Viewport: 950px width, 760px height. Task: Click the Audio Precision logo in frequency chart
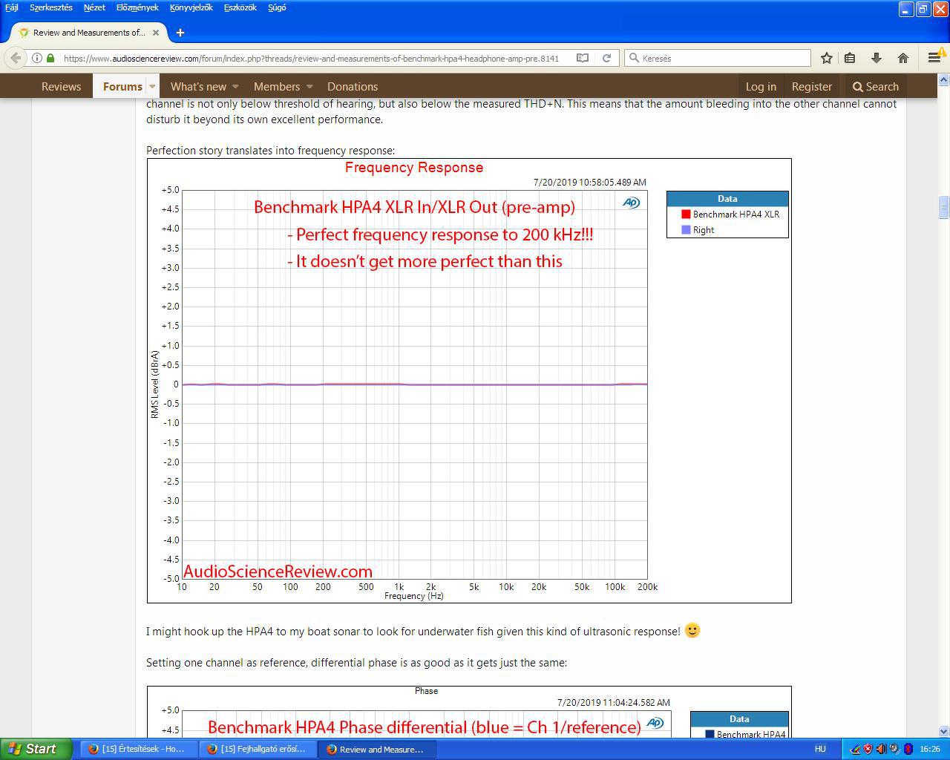631,203
